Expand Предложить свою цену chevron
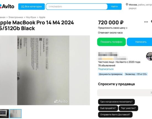The height and width of the screenshot is (119, 152). coord(127,28)
